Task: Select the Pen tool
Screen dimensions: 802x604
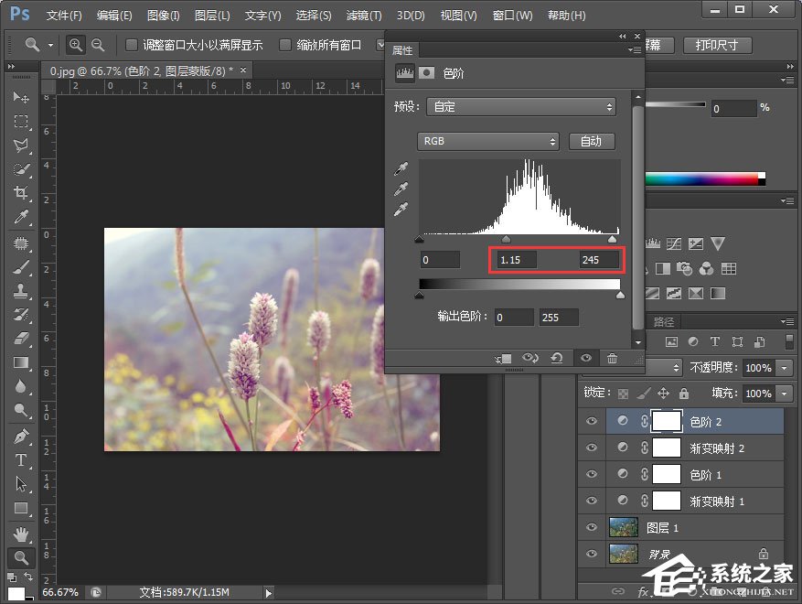Action: 21,435
